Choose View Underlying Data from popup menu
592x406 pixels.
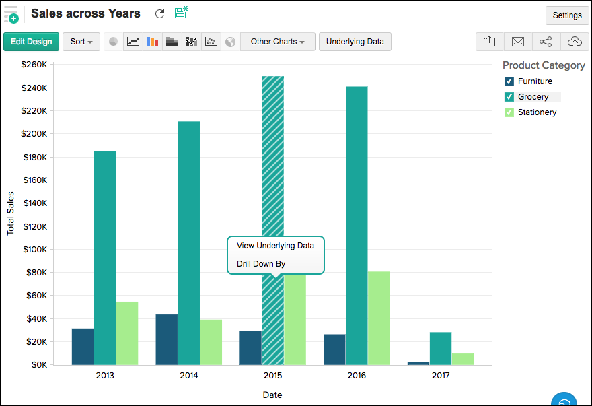(x=275, y=246)
